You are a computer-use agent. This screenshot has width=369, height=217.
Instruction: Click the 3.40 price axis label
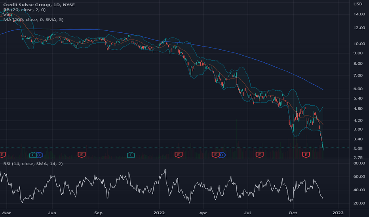[358, 139]
